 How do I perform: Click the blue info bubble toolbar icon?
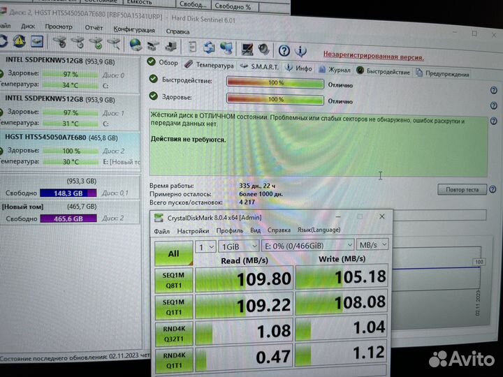[300, 51]
